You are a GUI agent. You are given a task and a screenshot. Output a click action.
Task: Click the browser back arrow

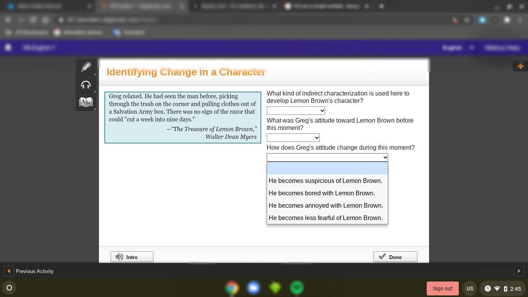(x=8, y=20)
